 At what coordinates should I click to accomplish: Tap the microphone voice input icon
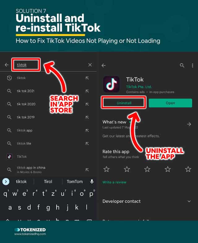92,182
